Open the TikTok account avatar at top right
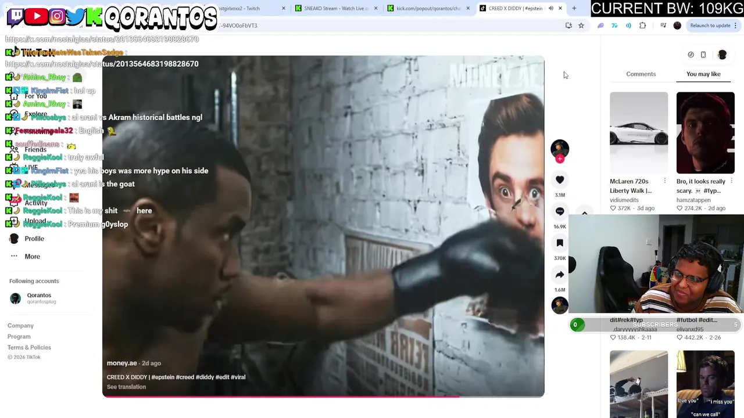 click(722, 55)
